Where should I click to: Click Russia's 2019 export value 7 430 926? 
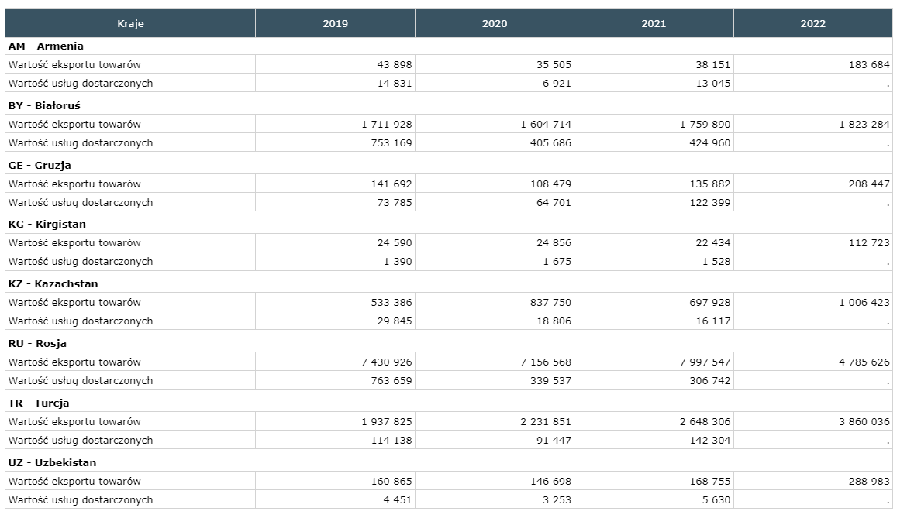(x=387, y=362)
